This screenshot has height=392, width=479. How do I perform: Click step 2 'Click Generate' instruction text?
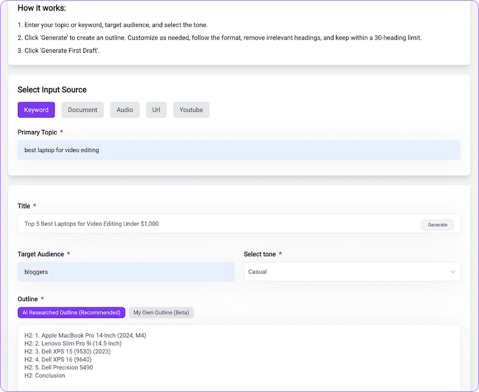coord(220,38)
